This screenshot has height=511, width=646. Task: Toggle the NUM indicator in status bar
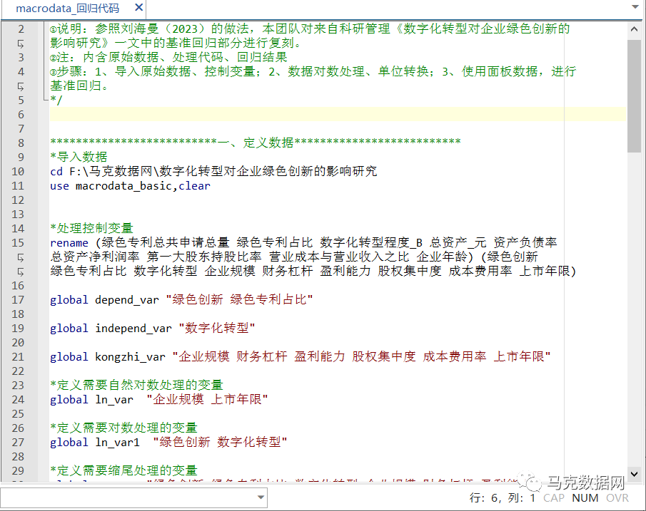tap(585, 498)
